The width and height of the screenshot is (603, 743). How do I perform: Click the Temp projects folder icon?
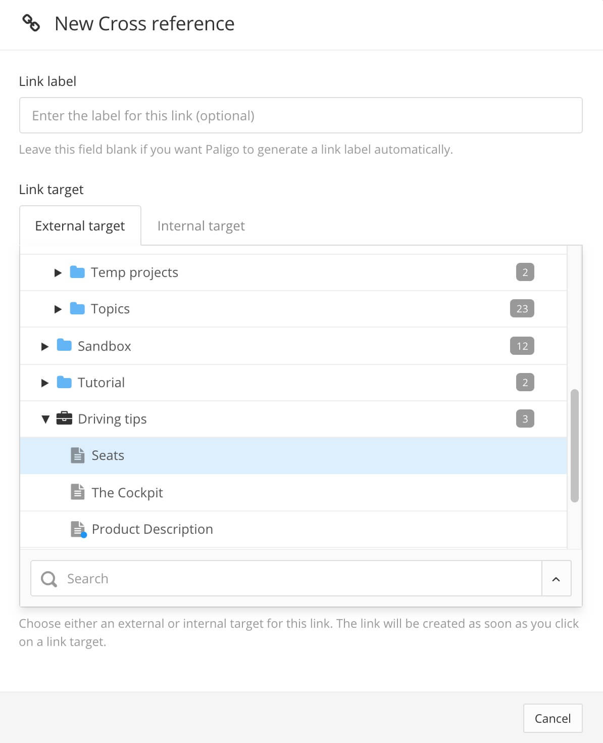pyautogui.click(x=77, y=272)
